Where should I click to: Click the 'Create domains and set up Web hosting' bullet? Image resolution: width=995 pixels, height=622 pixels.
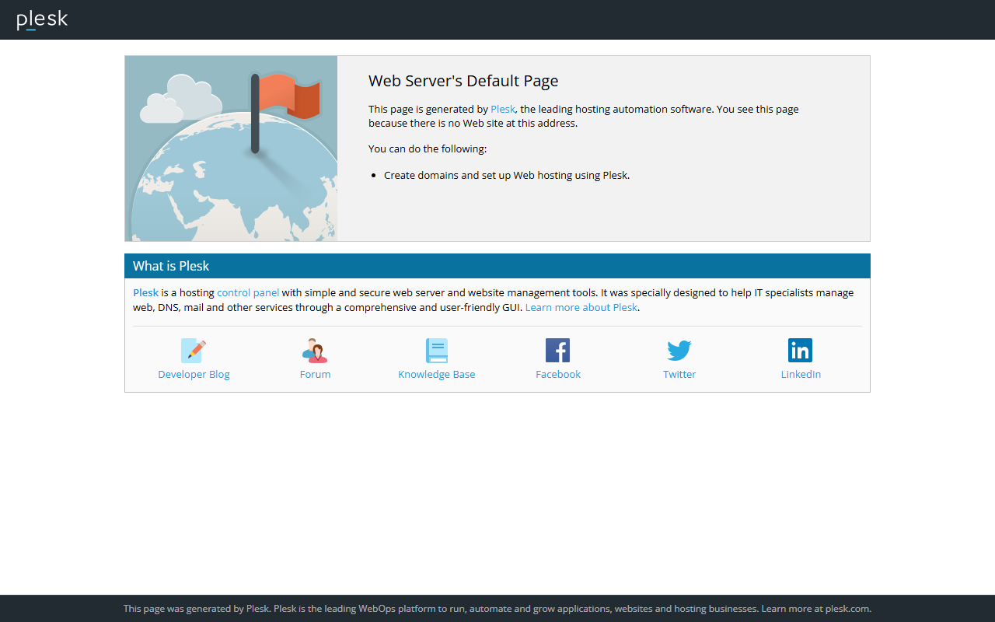507,176
